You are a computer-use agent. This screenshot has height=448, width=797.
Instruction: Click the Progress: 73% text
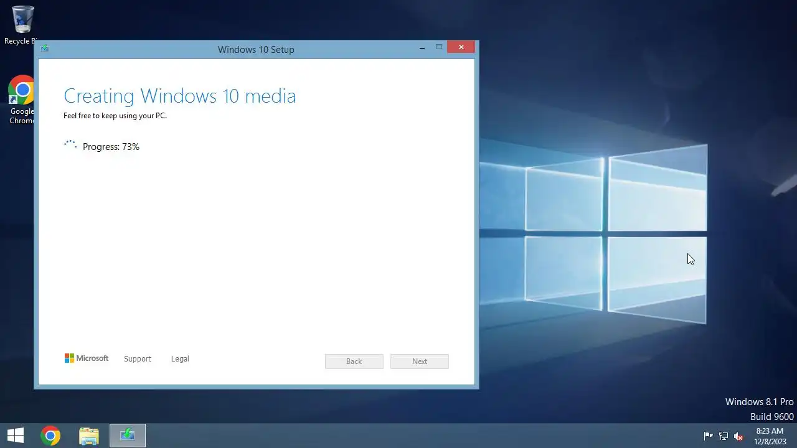click(111, 147)
